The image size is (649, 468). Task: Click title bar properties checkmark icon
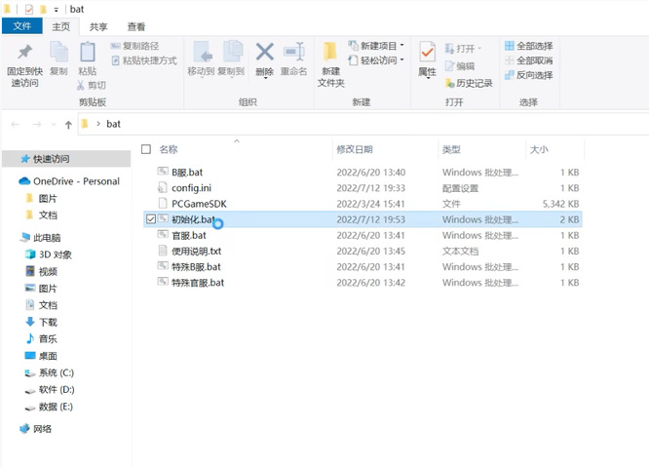point(29,9)
